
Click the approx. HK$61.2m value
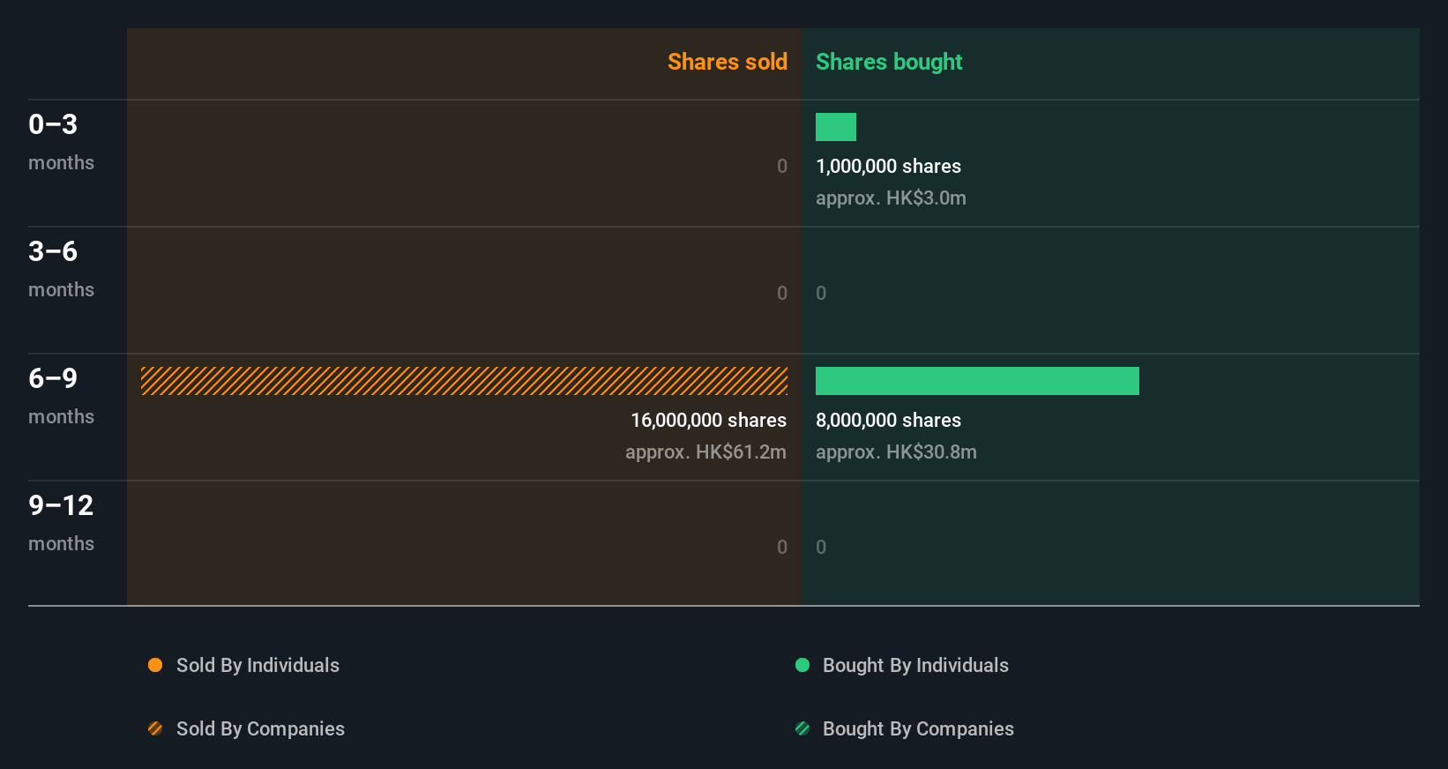tap(705, 452)
